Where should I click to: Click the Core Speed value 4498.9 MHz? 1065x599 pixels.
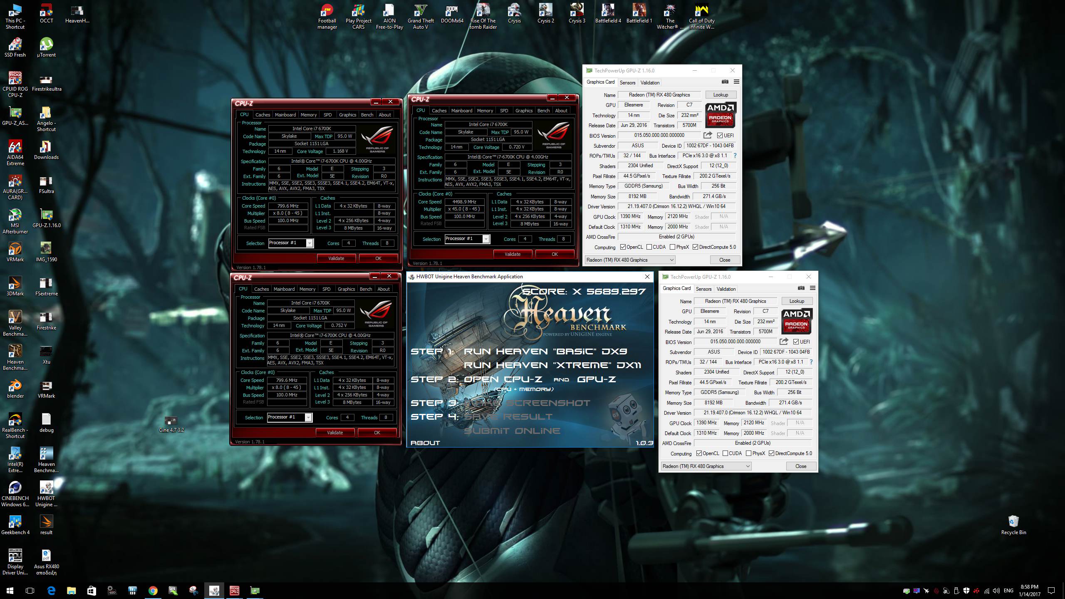pos(464,202)
